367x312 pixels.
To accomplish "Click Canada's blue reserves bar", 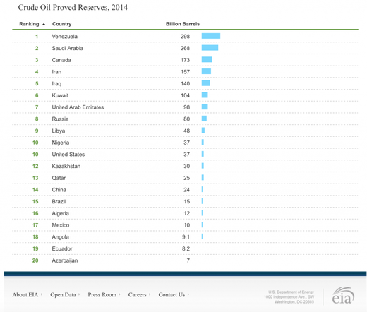I will (x=207, y=59).
